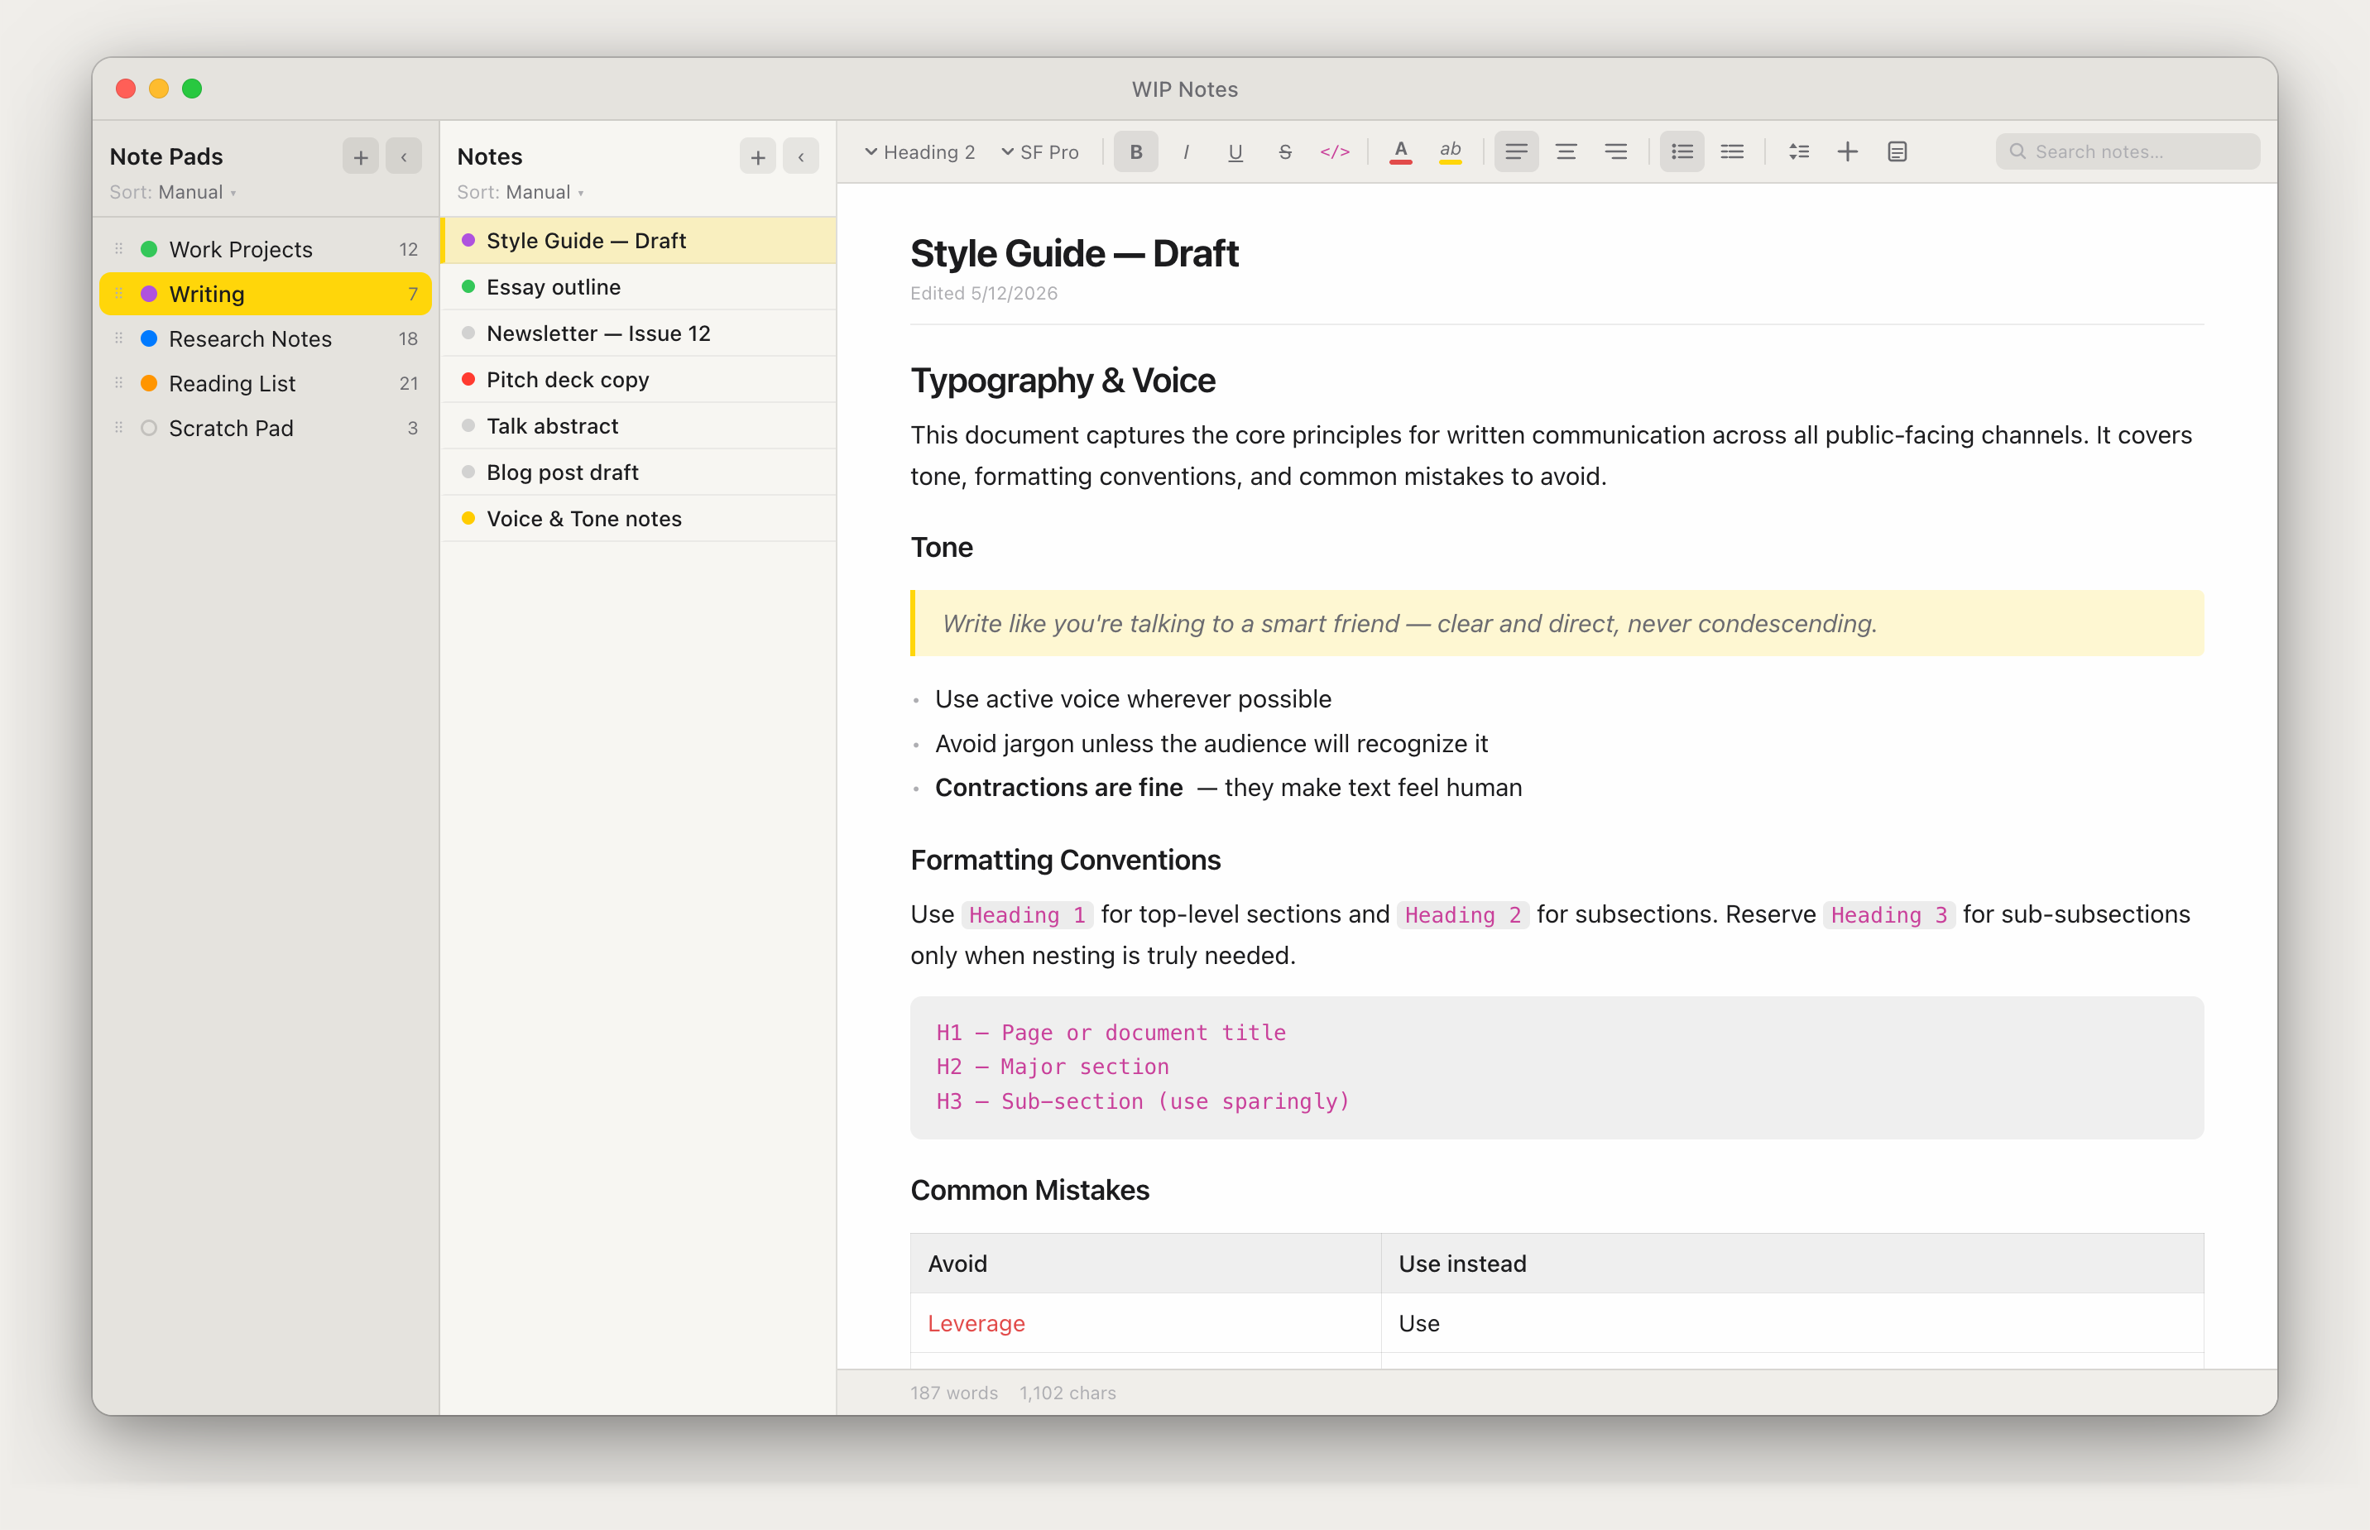Viewport: 2370px width, 1530px height.
Task: Click the drag handle of Scratch Pad
Action: pos(119,428)
